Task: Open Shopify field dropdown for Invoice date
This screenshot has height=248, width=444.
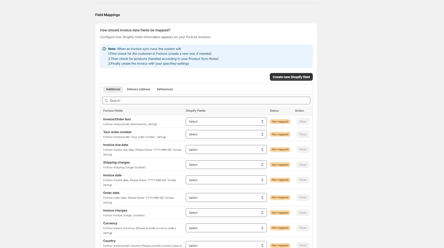Action: click(226, 180)
